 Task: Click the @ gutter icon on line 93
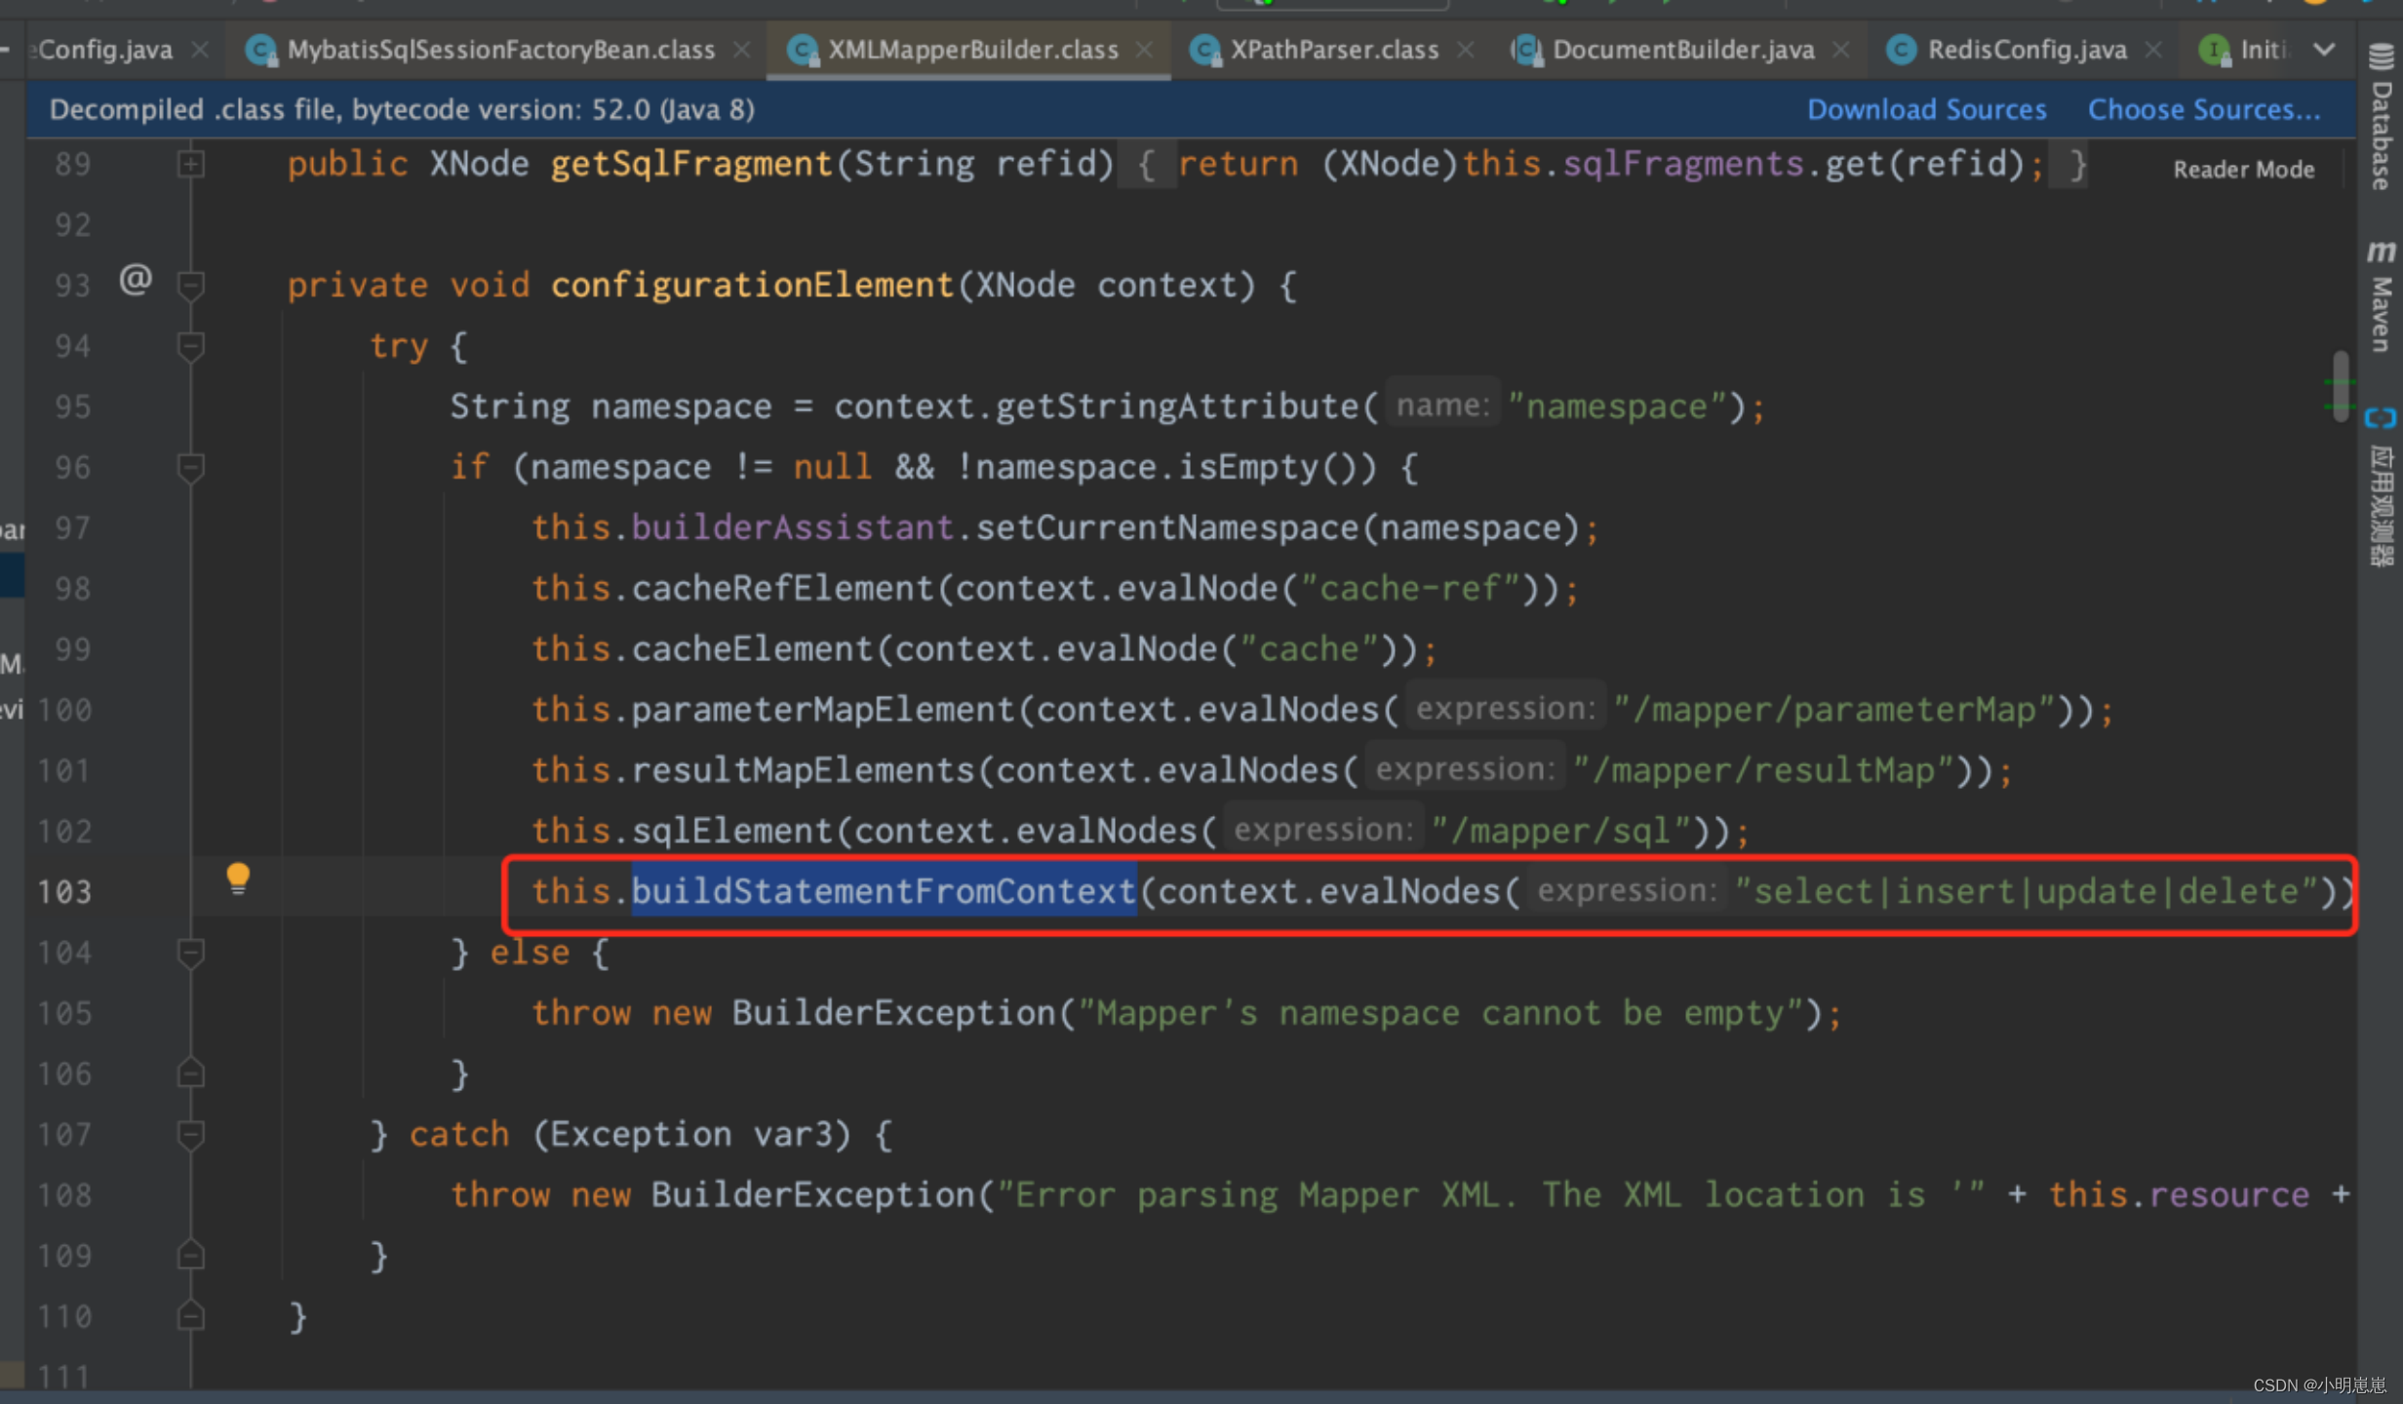coord(136,280)
